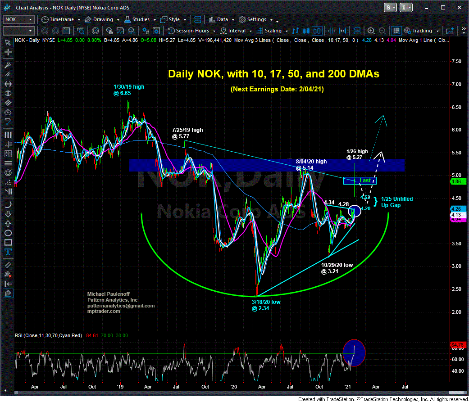
Task: Click the bar search magnifier icon
Action: [x=81, y=31]
